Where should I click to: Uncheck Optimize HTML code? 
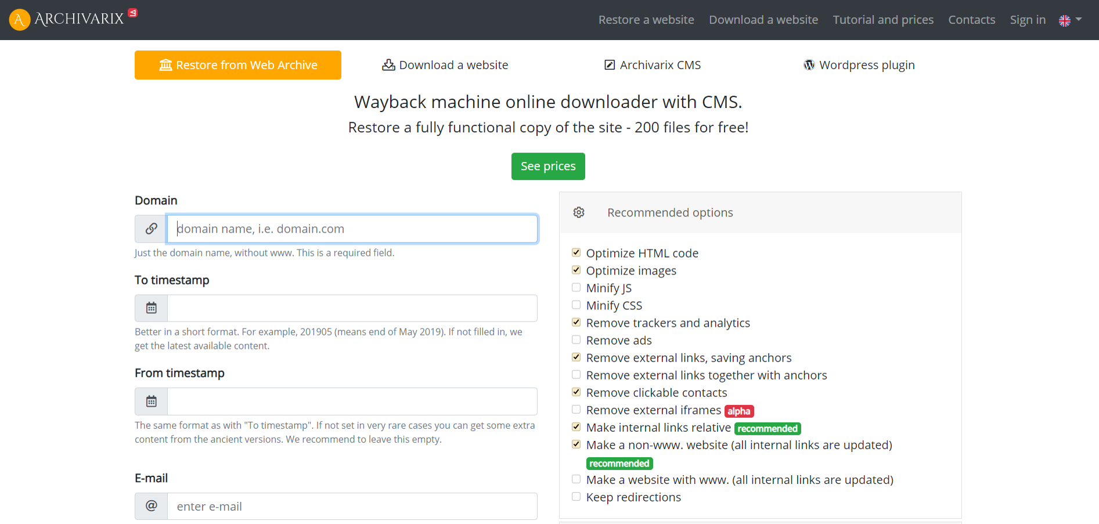[576, 252]
